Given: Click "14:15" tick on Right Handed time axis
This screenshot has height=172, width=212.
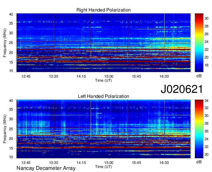Looking at the screenshot, I should [x=81, y=76].
